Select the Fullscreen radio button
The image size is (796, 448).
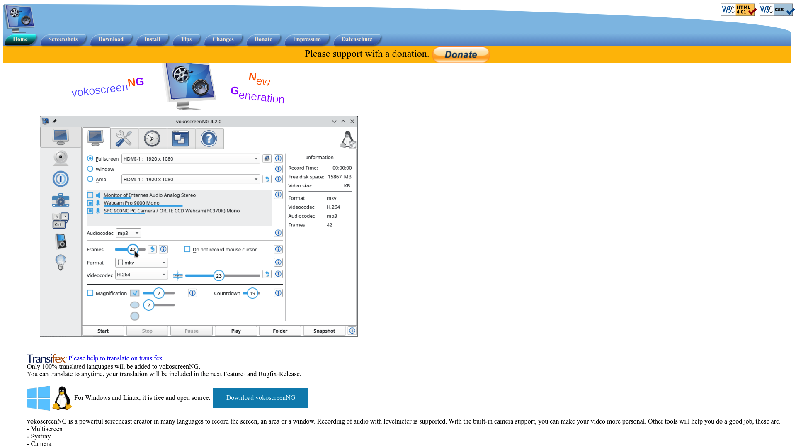point(90,158)
